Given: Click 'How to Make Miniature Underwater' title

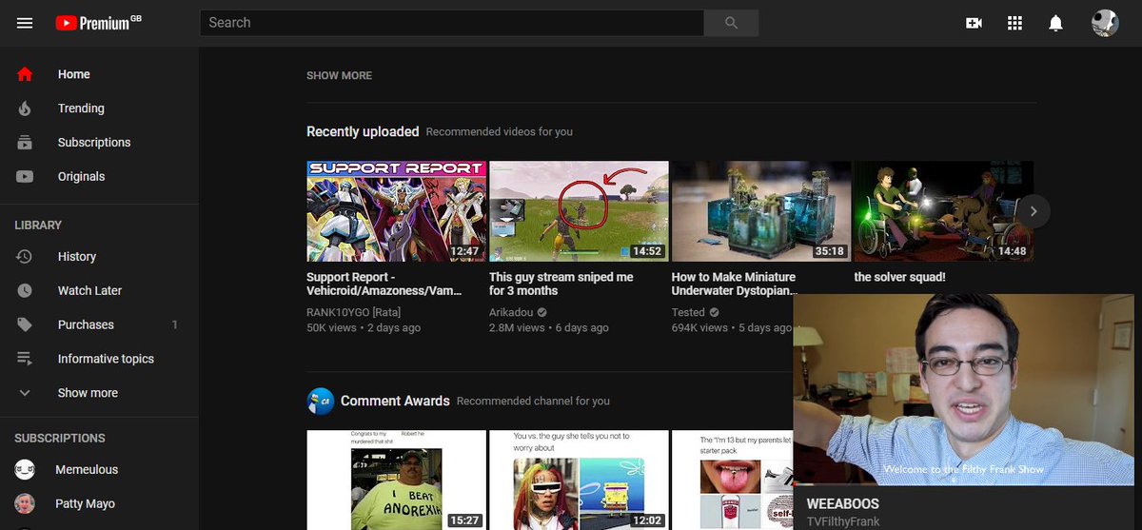Looking at the screenshot, I should (x=734, y=284).
